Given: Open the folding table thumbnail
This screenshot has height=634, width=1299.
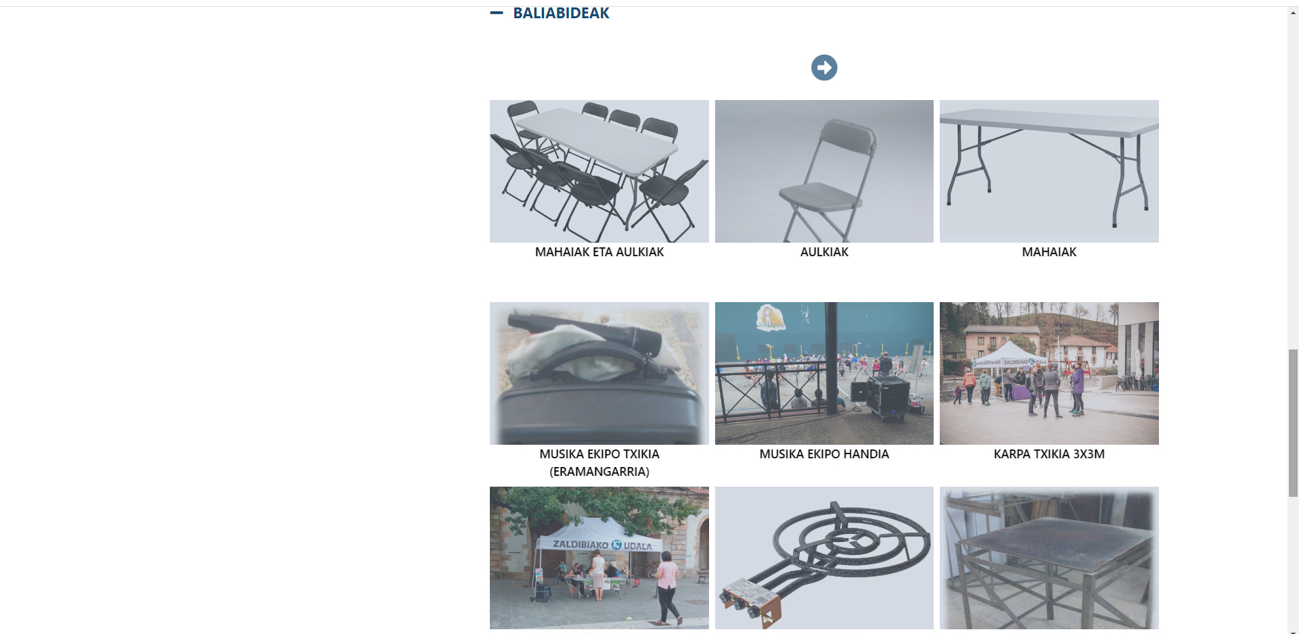Looking at the screenshot, I should [1049, 171].
